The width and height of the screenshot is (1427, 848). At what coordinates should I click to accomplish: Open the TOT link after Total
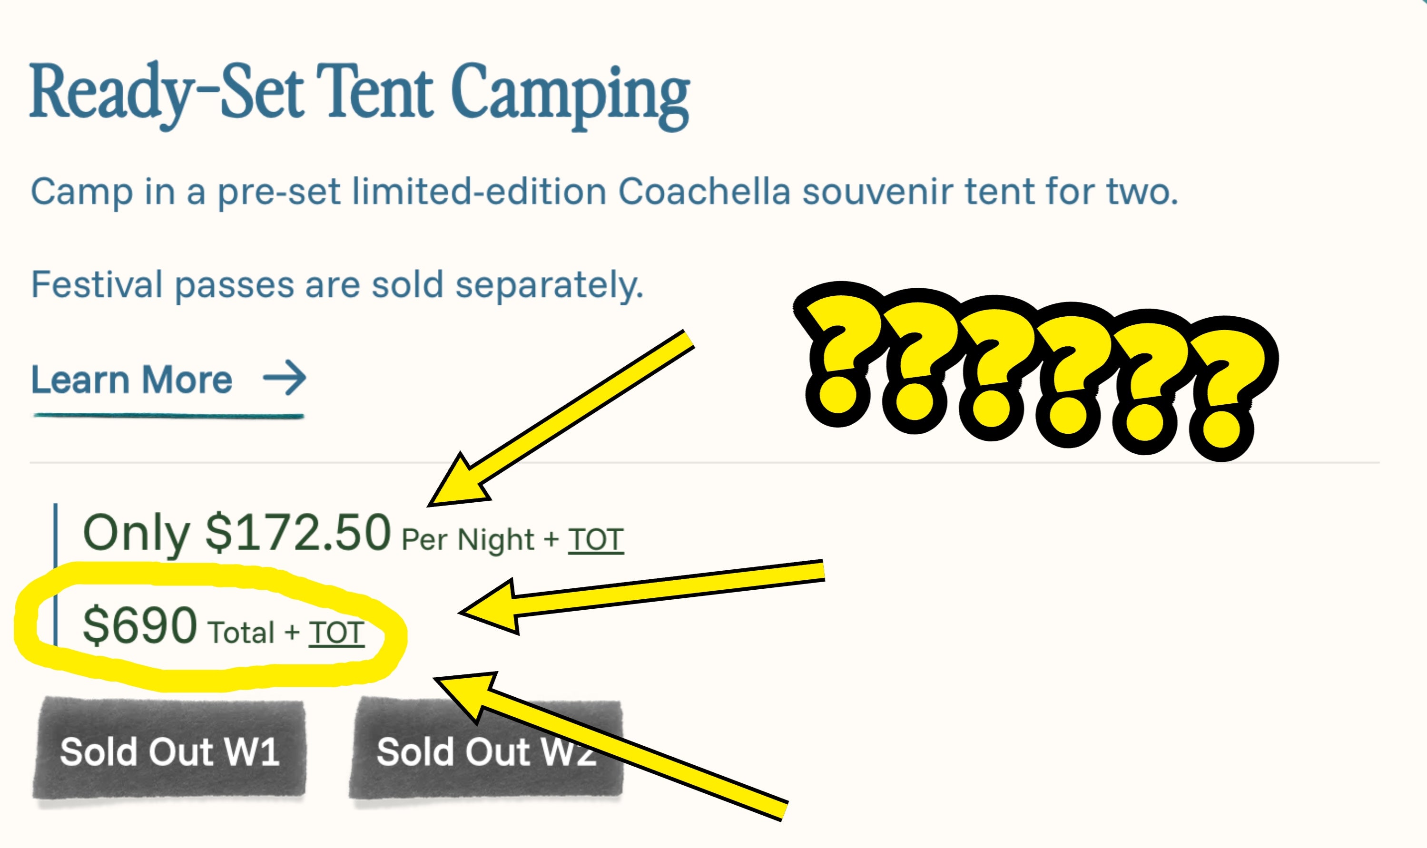tap(336, 633)
